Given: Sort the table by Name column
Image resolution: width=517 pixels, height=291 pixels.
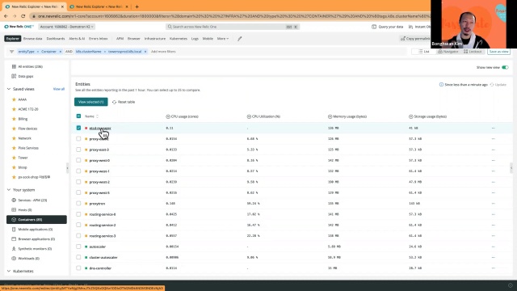Looking at the screenshot, I should tap(91, 116).
